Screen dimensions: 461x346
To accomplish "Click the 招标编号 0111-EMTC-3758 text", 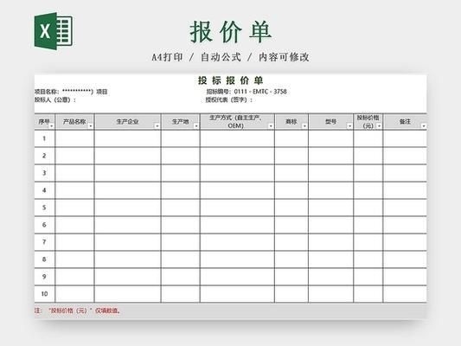I will (x=247, y=92).
